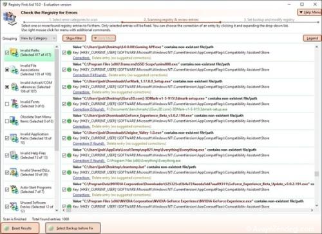
Task: Go to step 2 Scanning registry & review entries
Action: pyautogui.click(x=171, y=20)
